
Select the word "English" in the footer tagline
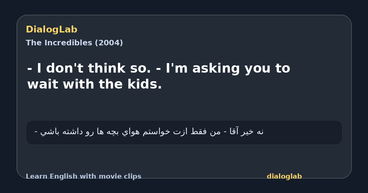[x=60, y=176]
